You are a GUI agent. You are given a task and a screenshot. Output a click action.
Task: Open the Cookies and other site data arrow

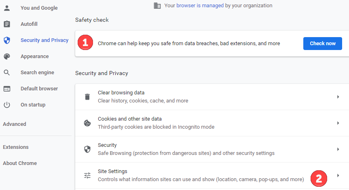(338, 123)
